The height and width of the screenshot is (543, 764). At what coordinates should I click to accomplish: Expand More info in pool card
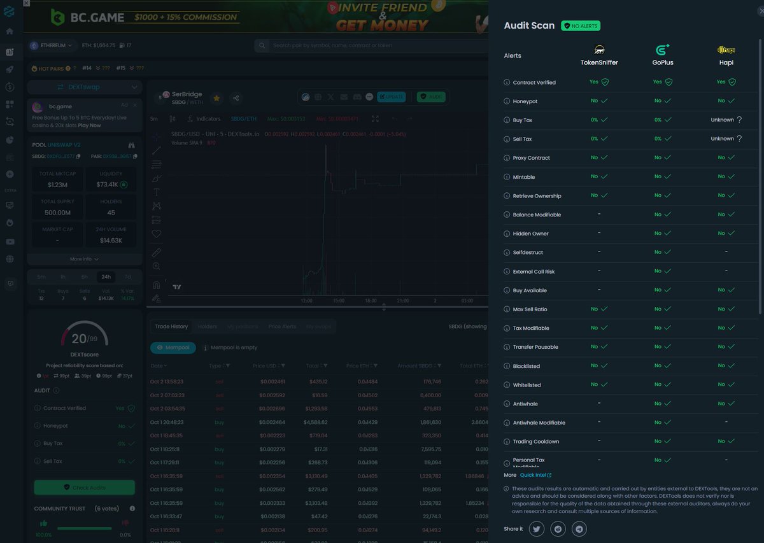[x=85, y=259]
